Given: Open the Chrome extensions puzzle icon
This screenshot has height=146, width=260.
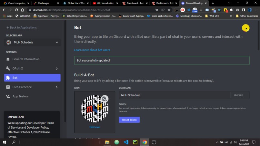Looking at the screenshot, I should [x=231, y=10].
